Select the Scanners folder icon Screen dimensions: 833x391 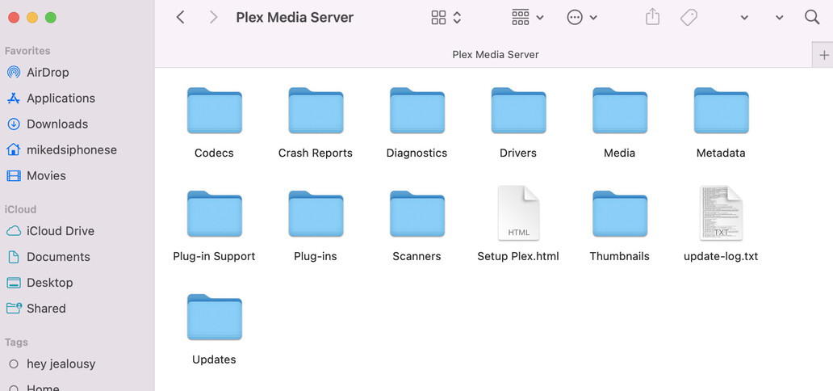(417, 214)
